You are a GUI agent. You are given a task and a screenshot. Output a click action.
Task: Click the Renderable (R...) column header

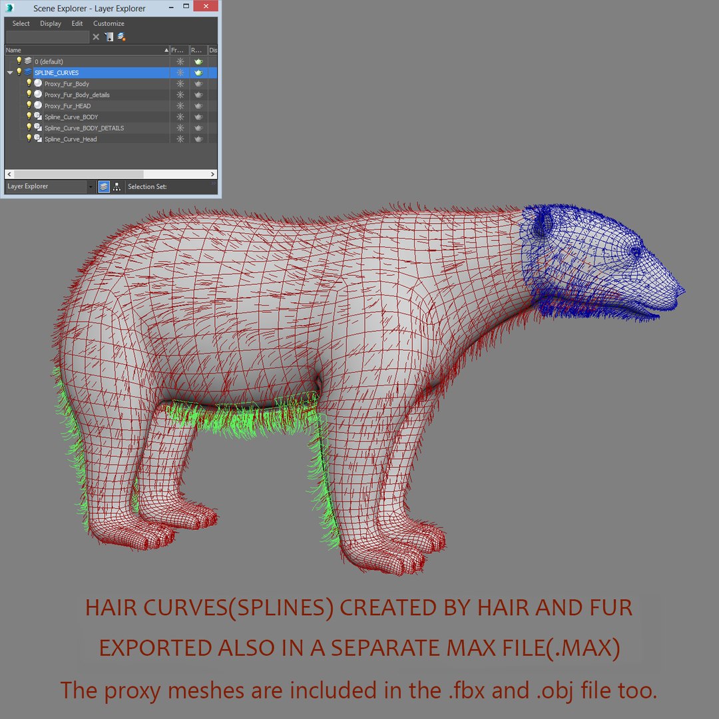pos(198,50)
